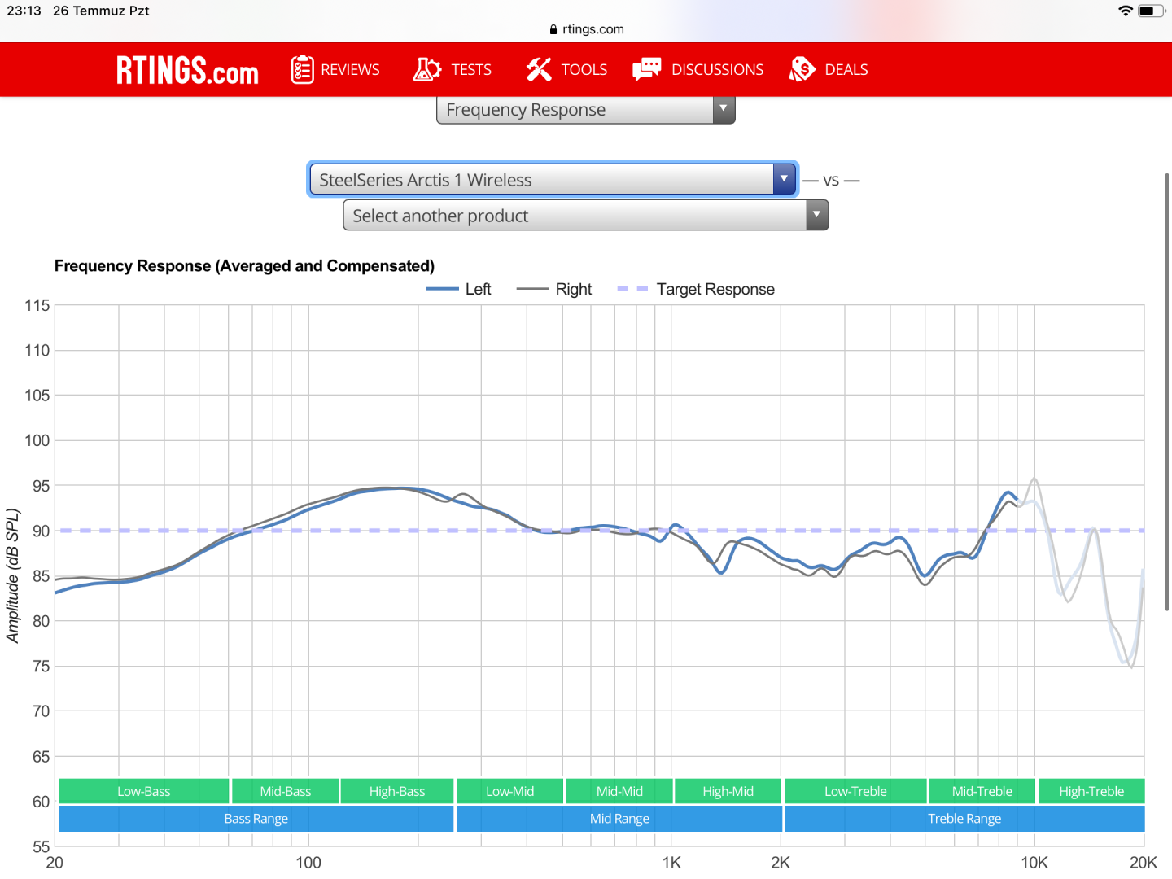Click the Mid-Treble band label

click(982, 791)
